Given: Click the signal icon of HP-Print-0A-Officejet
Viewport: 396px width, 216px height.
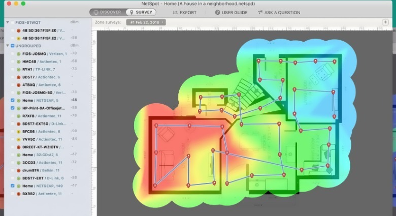Looking at the screenshot, I should pos(18,108).
